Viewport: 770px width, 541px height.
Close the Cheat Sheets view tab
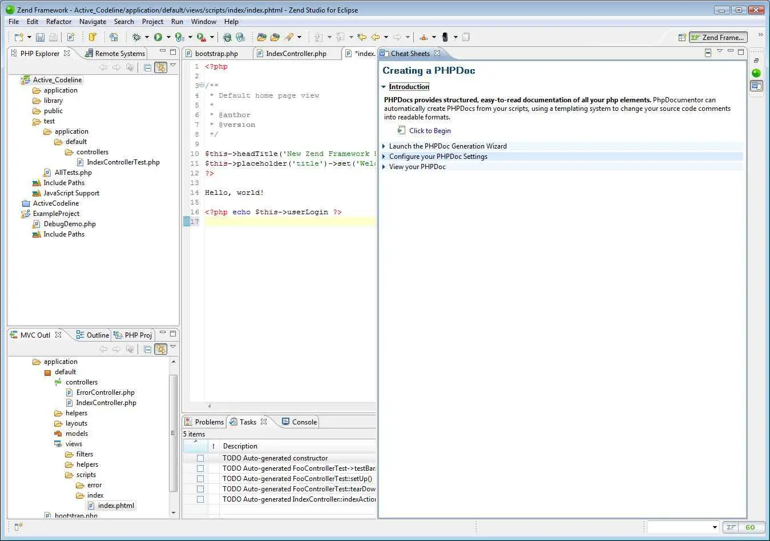pyautogui.click(x=437, y=53)
